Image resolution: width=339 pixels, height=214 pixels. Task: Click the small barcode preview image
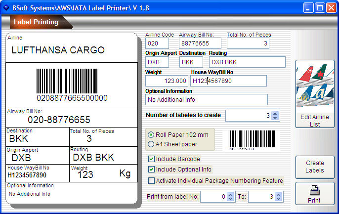pyautogui.click(x=251, y=140)
